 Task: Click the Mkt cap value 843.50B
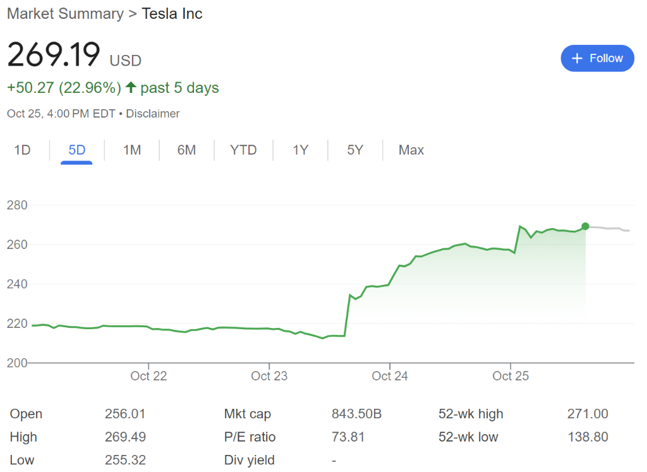tap(356, 414)
